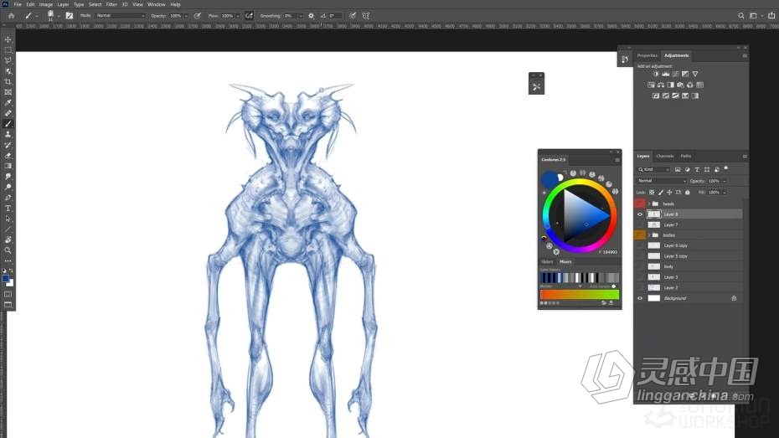Open the layer filter Kind dropdown

click(654, 170)
